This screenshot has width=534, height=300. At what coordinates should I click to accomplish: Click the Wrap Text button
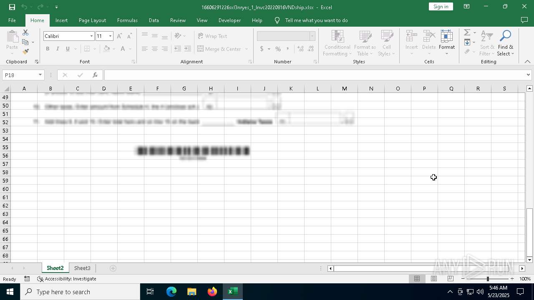point(212,36)
